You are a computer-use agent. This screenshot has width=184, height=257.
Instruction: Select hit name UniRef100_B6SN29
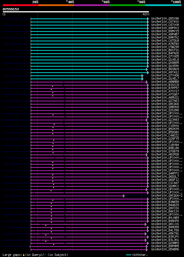pos(165,69)
